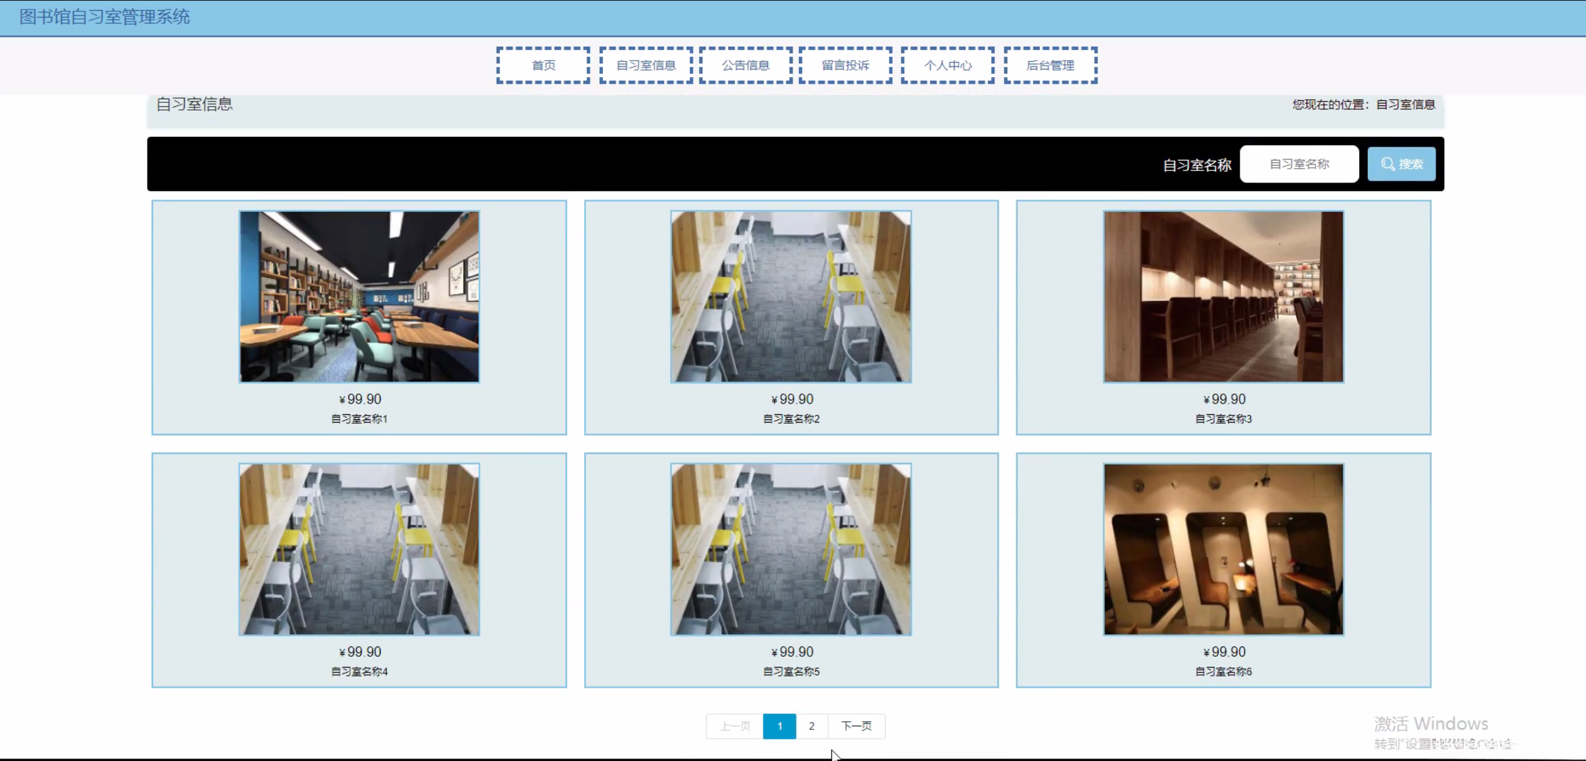The width and height of the screenshot is (1586, 761).
Task: Click the 自习室名称3 title link
Action: coord(1223,419)
